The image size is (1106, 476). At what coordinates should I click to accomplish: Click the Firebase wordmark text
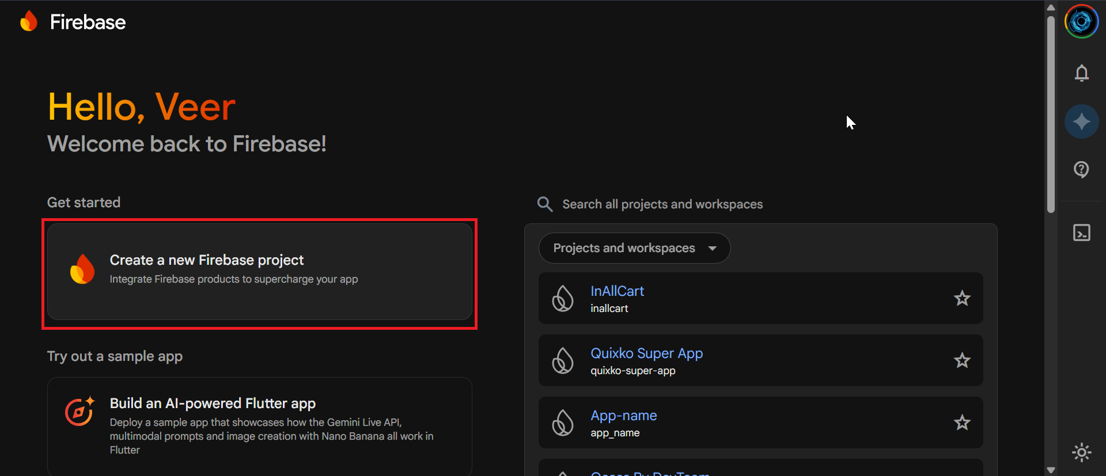[x=88, y=22]
